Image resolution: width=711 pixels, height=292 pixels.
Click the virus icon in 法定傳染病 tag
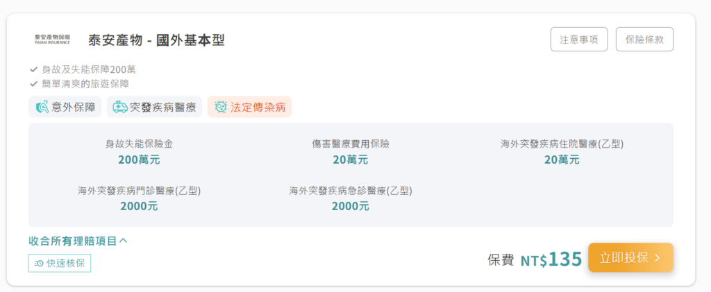tap(221, 108)
